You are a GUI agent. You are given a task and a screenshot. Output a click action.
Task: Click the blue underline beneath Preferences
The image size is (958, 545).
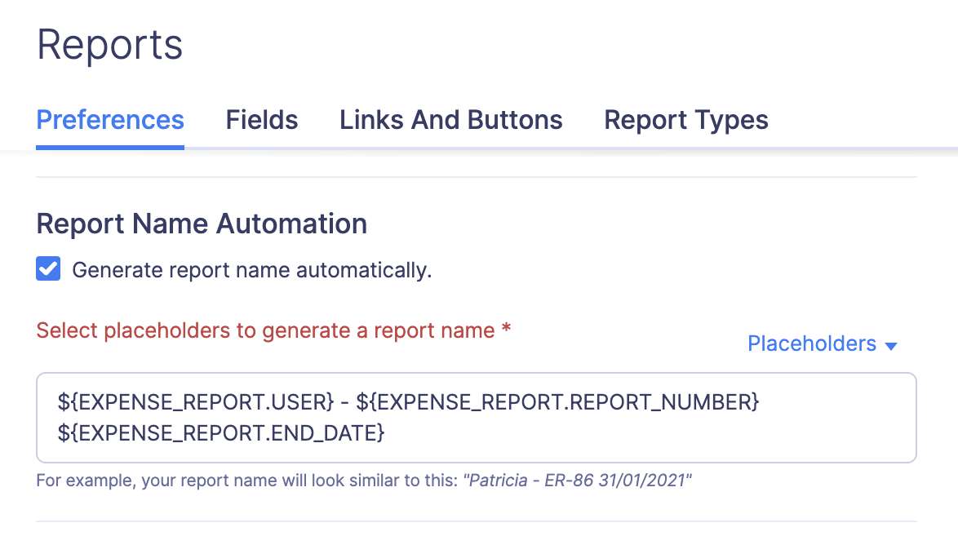[x=110, y=148]
